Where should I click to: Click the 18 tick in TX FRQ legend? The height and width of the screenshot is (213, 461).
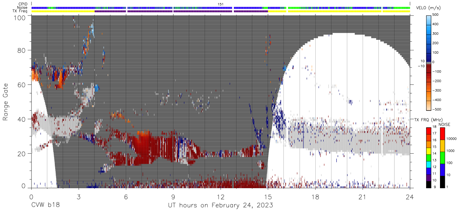click(434, 127)
